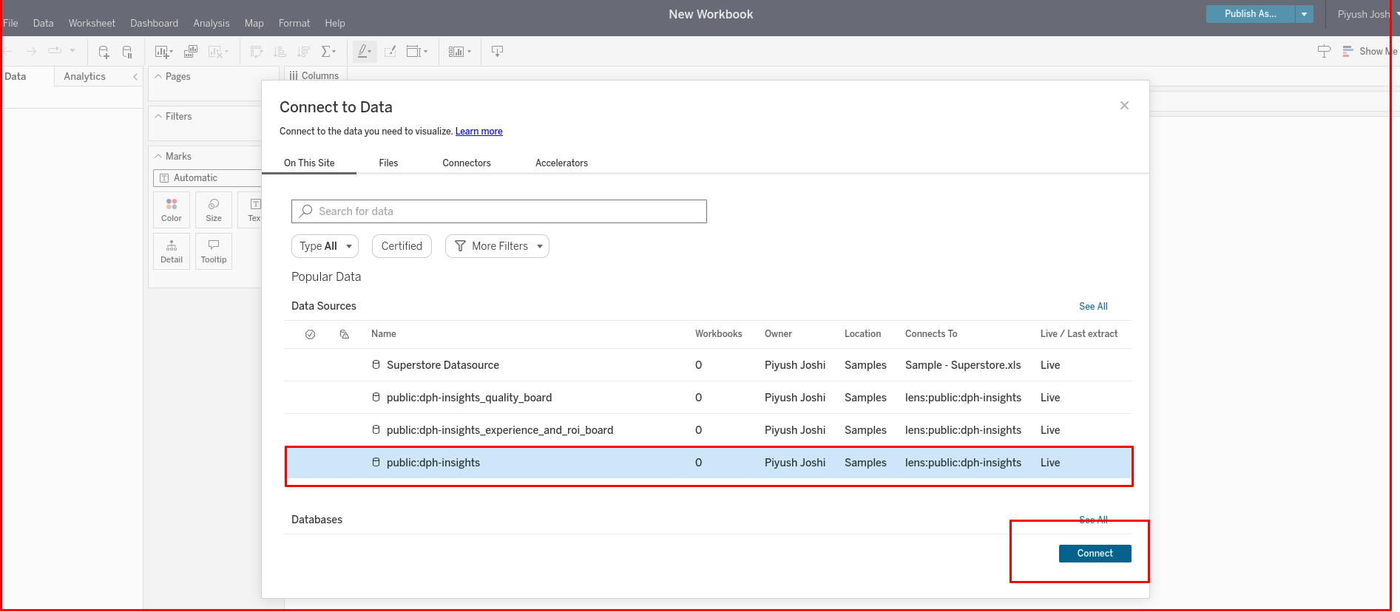Collapse the Filters shelf

click(x=158, y=116)
